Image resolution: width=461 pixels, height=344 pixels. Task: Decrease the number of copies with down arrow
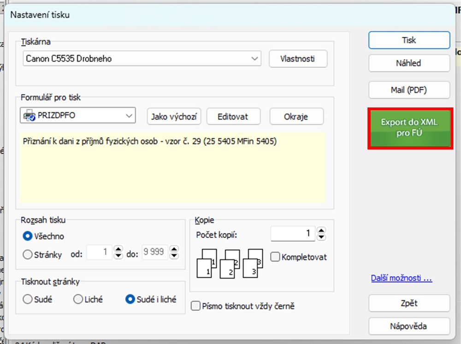coord(322,237)
